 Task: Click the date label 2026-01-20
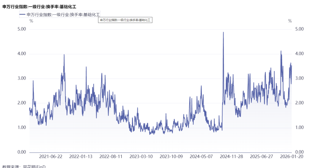point(292,156)
